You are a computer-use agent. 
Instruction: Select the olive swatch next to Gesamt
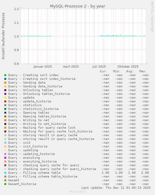pyautogui.click(x=5, y=180)
